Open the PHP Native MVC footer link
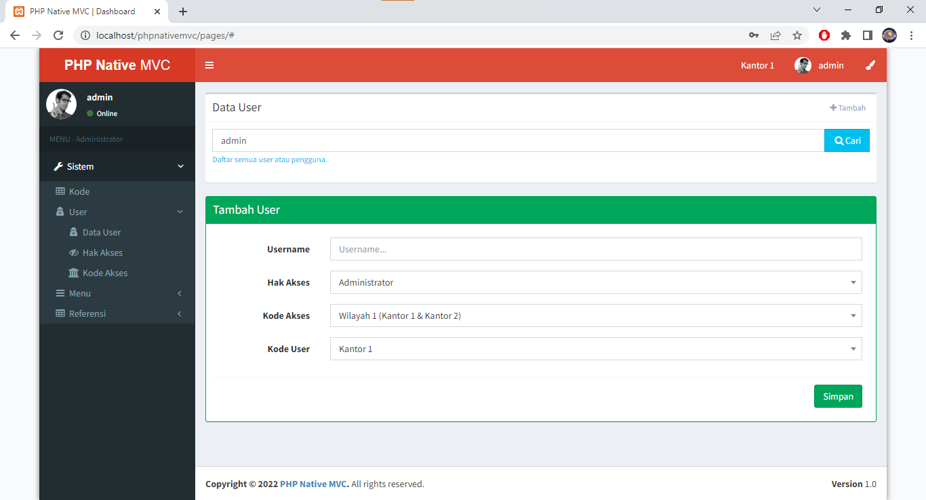The image size is (926, 500). pos(315,484)
